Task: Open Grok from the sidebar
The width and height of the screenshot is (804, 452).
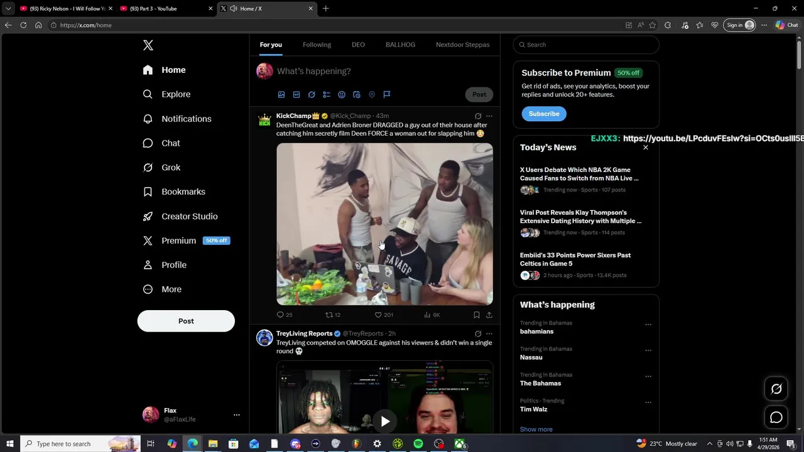Action: tap(162, 168)
